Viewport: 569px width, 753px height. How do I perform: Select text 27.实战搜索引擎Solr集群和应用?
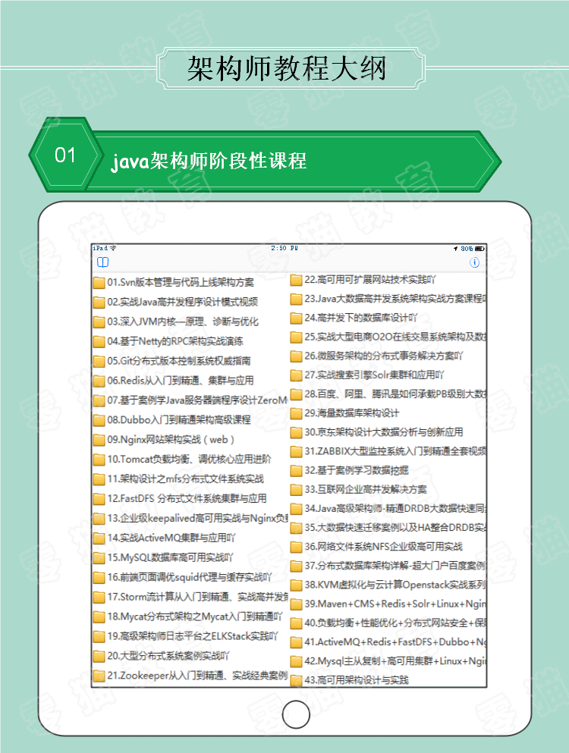[x=374, y=375]
